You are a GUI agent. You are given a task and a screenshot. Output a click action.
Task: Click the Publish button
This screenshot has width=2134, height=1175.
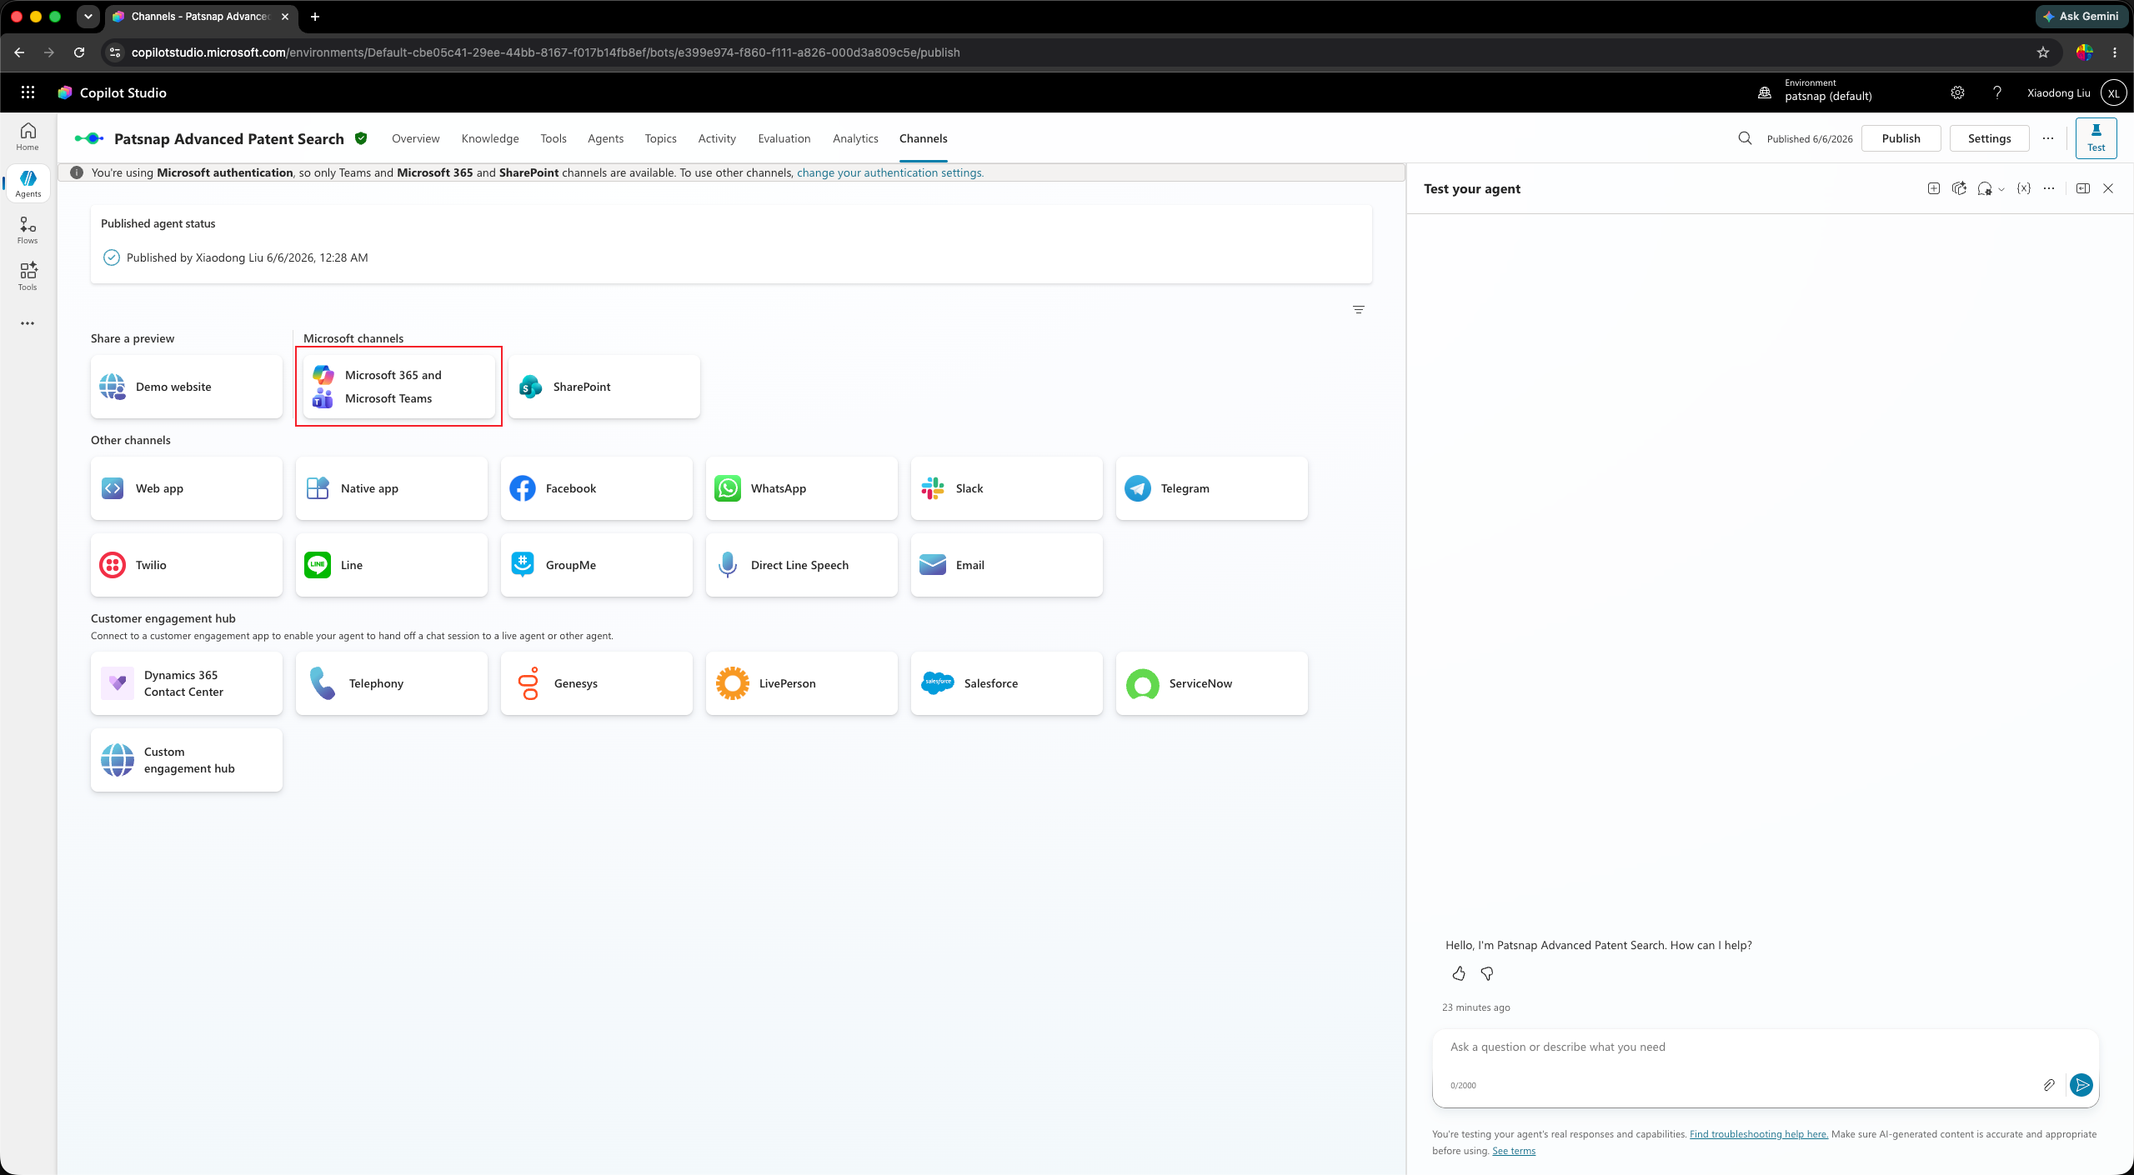[1901, 138]
